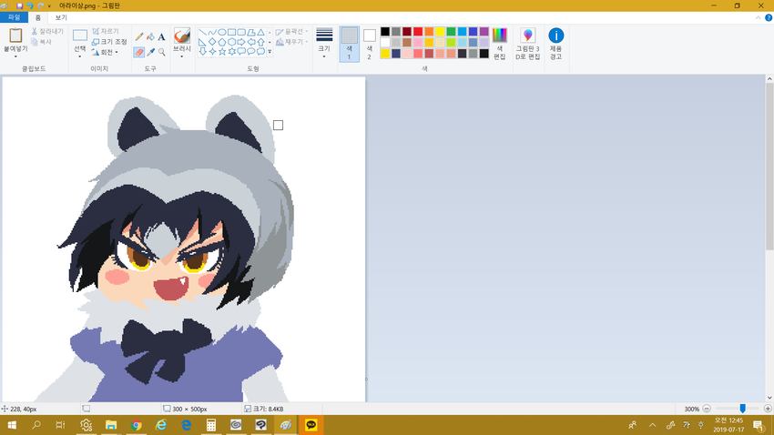Viewport: 774px width, 435px height.
Task: Pick the green color swatch
Action: coord(451,32)
